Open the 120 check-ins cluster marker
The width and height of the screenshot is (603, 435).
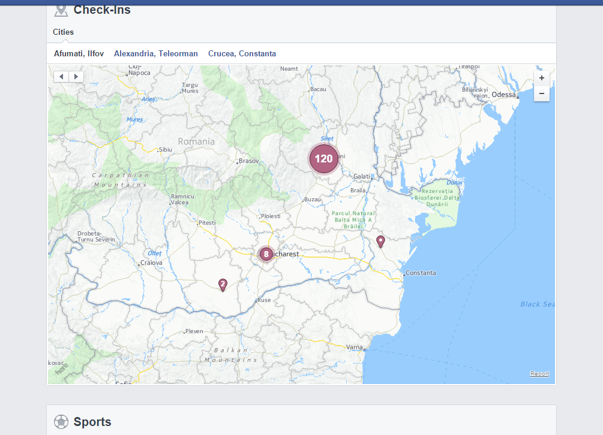tap(323, 159)
